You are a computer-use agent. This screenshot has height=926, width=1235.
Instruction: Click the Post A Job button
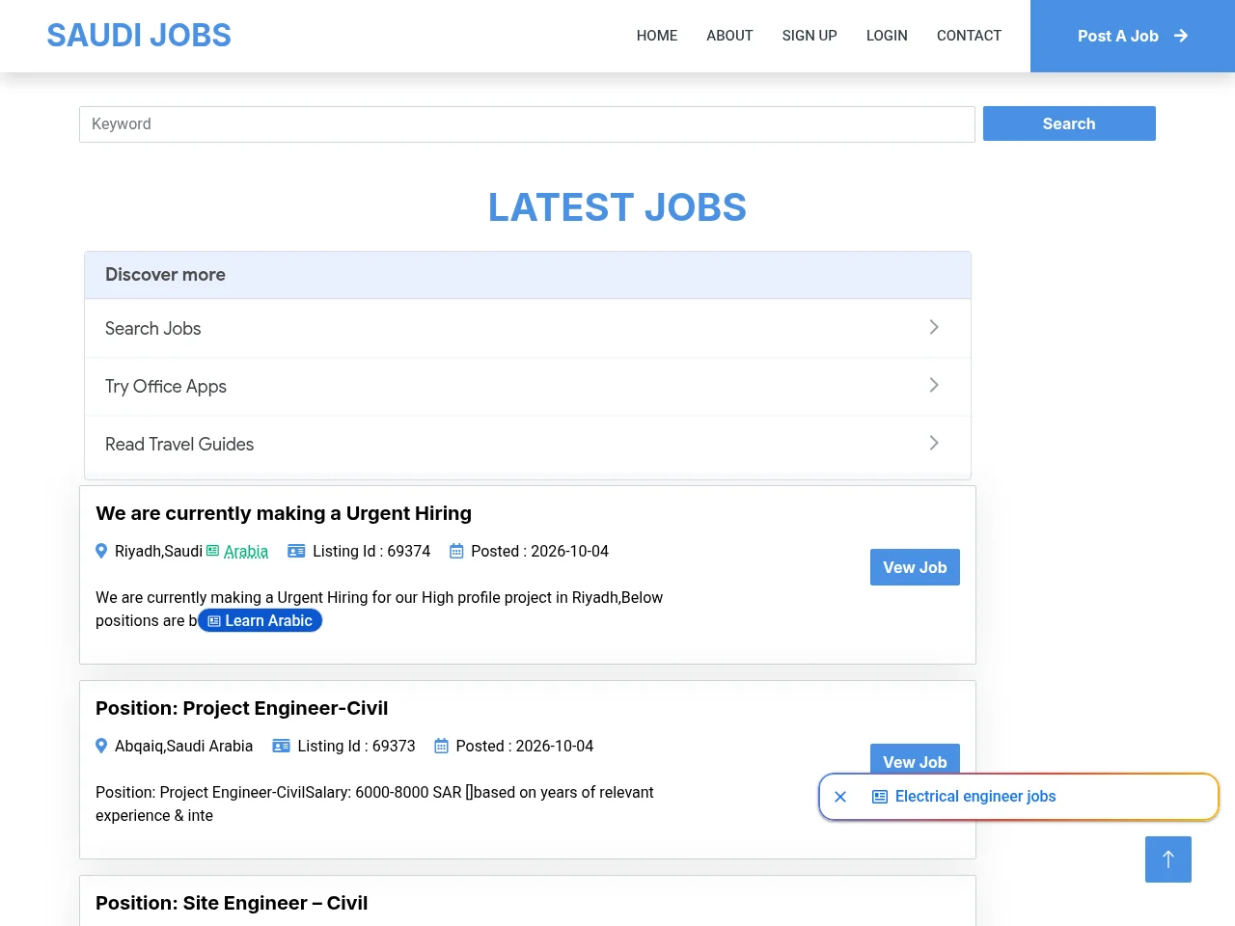1133,36
